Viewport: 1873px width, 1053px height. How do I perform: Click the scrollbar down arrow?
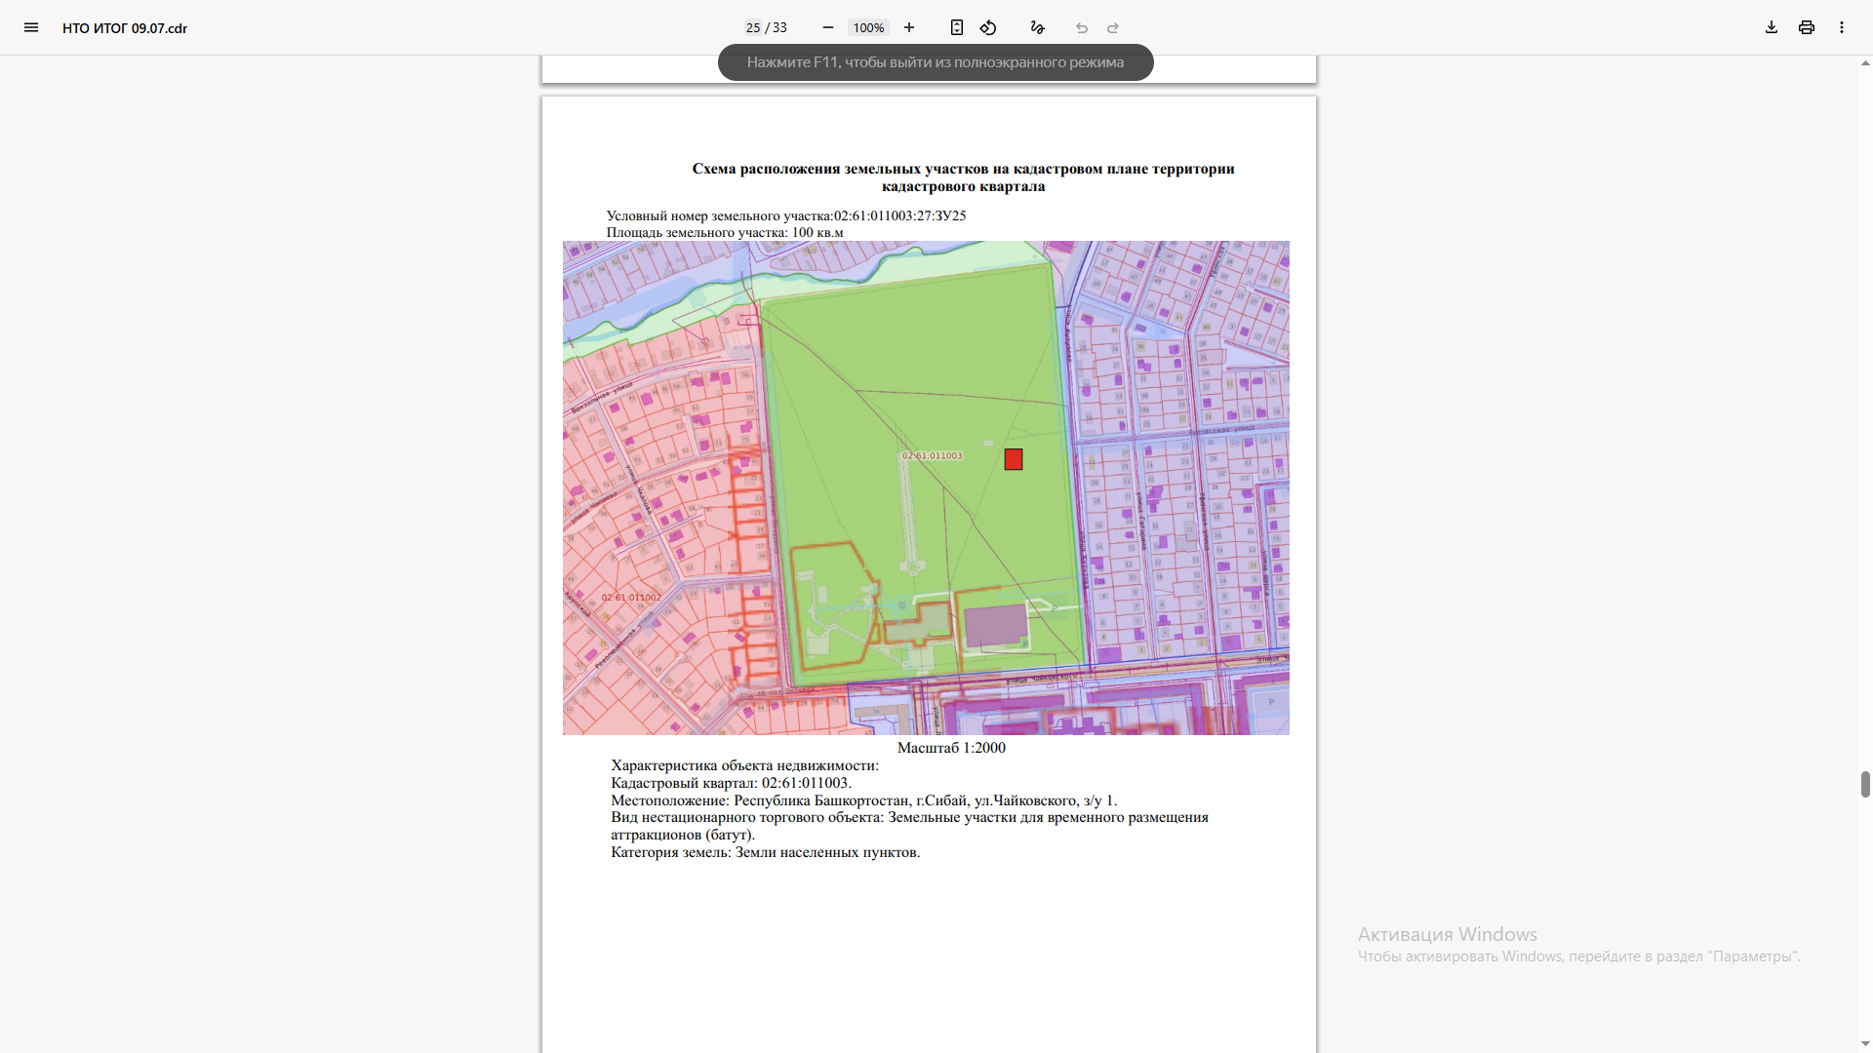pos(1865,1044)
